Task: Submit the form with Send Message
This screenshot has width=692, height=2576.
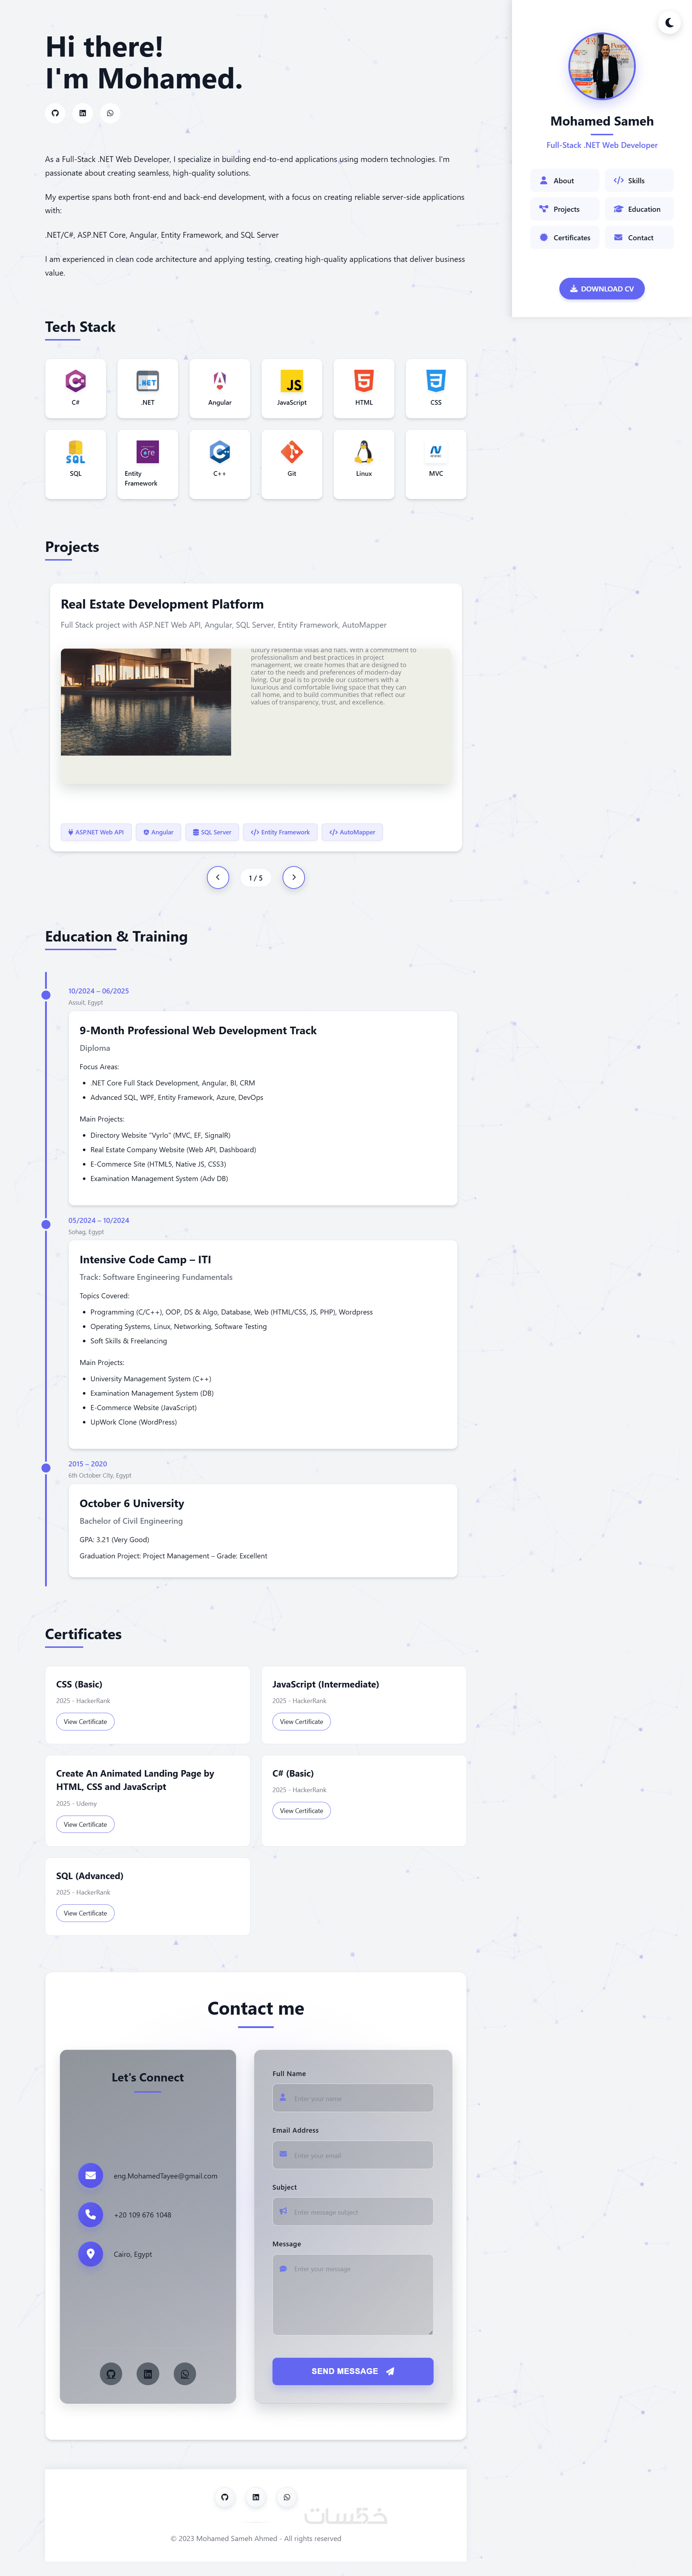Action: [352, 2371]
